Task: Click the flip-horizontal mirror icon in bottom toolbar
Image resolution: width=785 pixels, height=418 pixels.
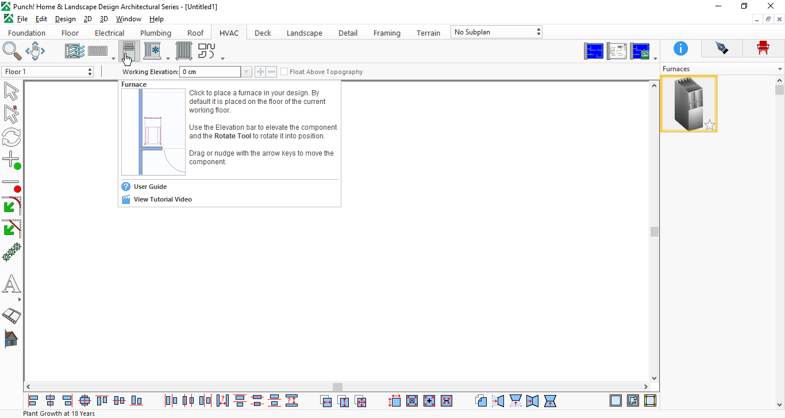Action: tap(498, 401)
